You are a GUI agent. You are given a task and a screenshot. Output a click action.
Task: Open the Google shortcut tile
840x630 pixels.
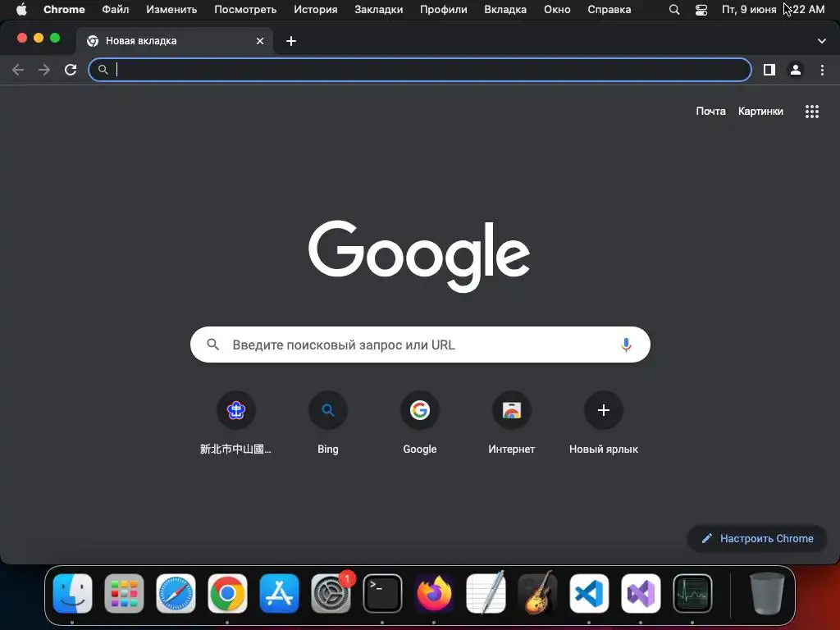(x=420, y=423)
